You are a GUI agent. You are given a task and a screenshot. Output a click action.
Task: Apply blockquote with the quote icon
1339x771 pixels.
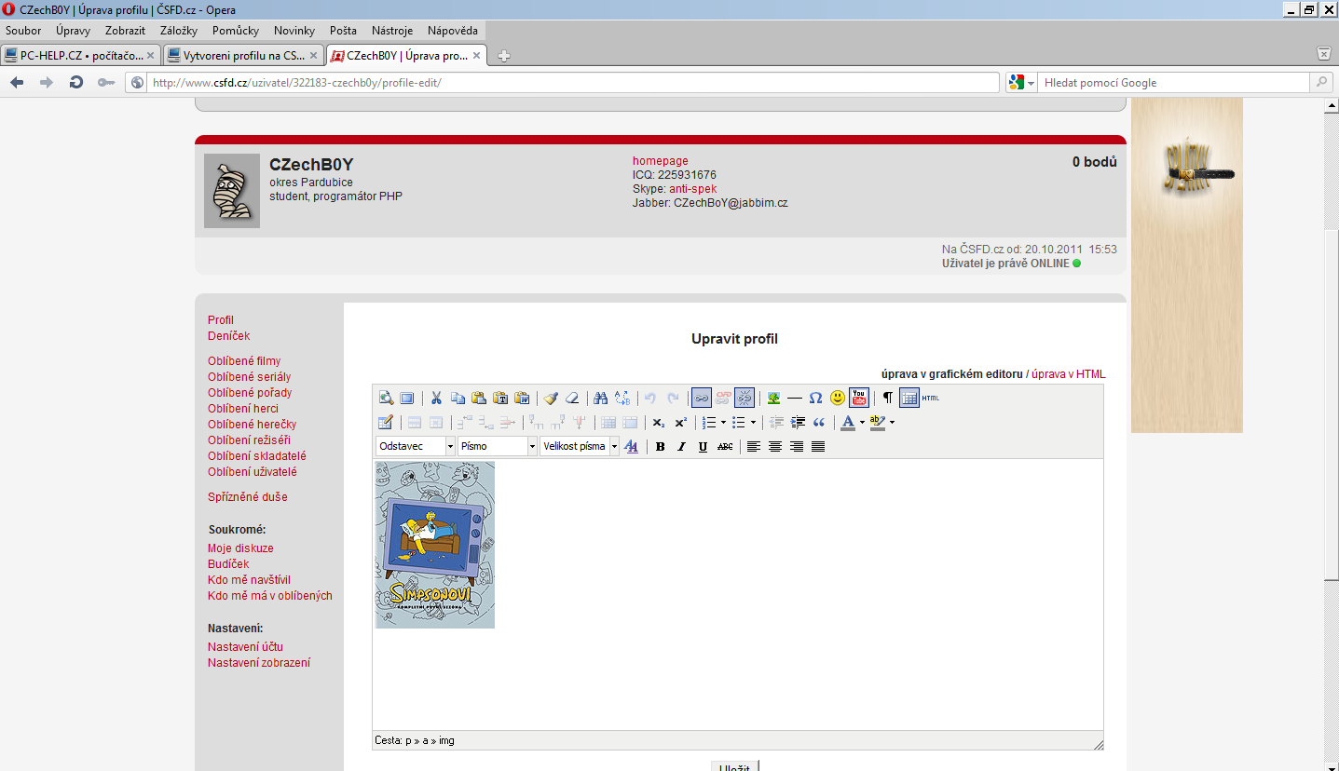click(819, 422)
